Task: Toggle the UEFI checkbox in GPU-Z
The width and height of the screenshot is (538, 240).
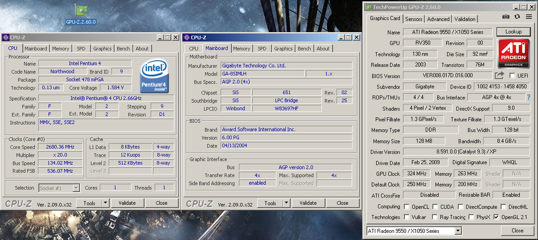Action: tap(512, 76)
